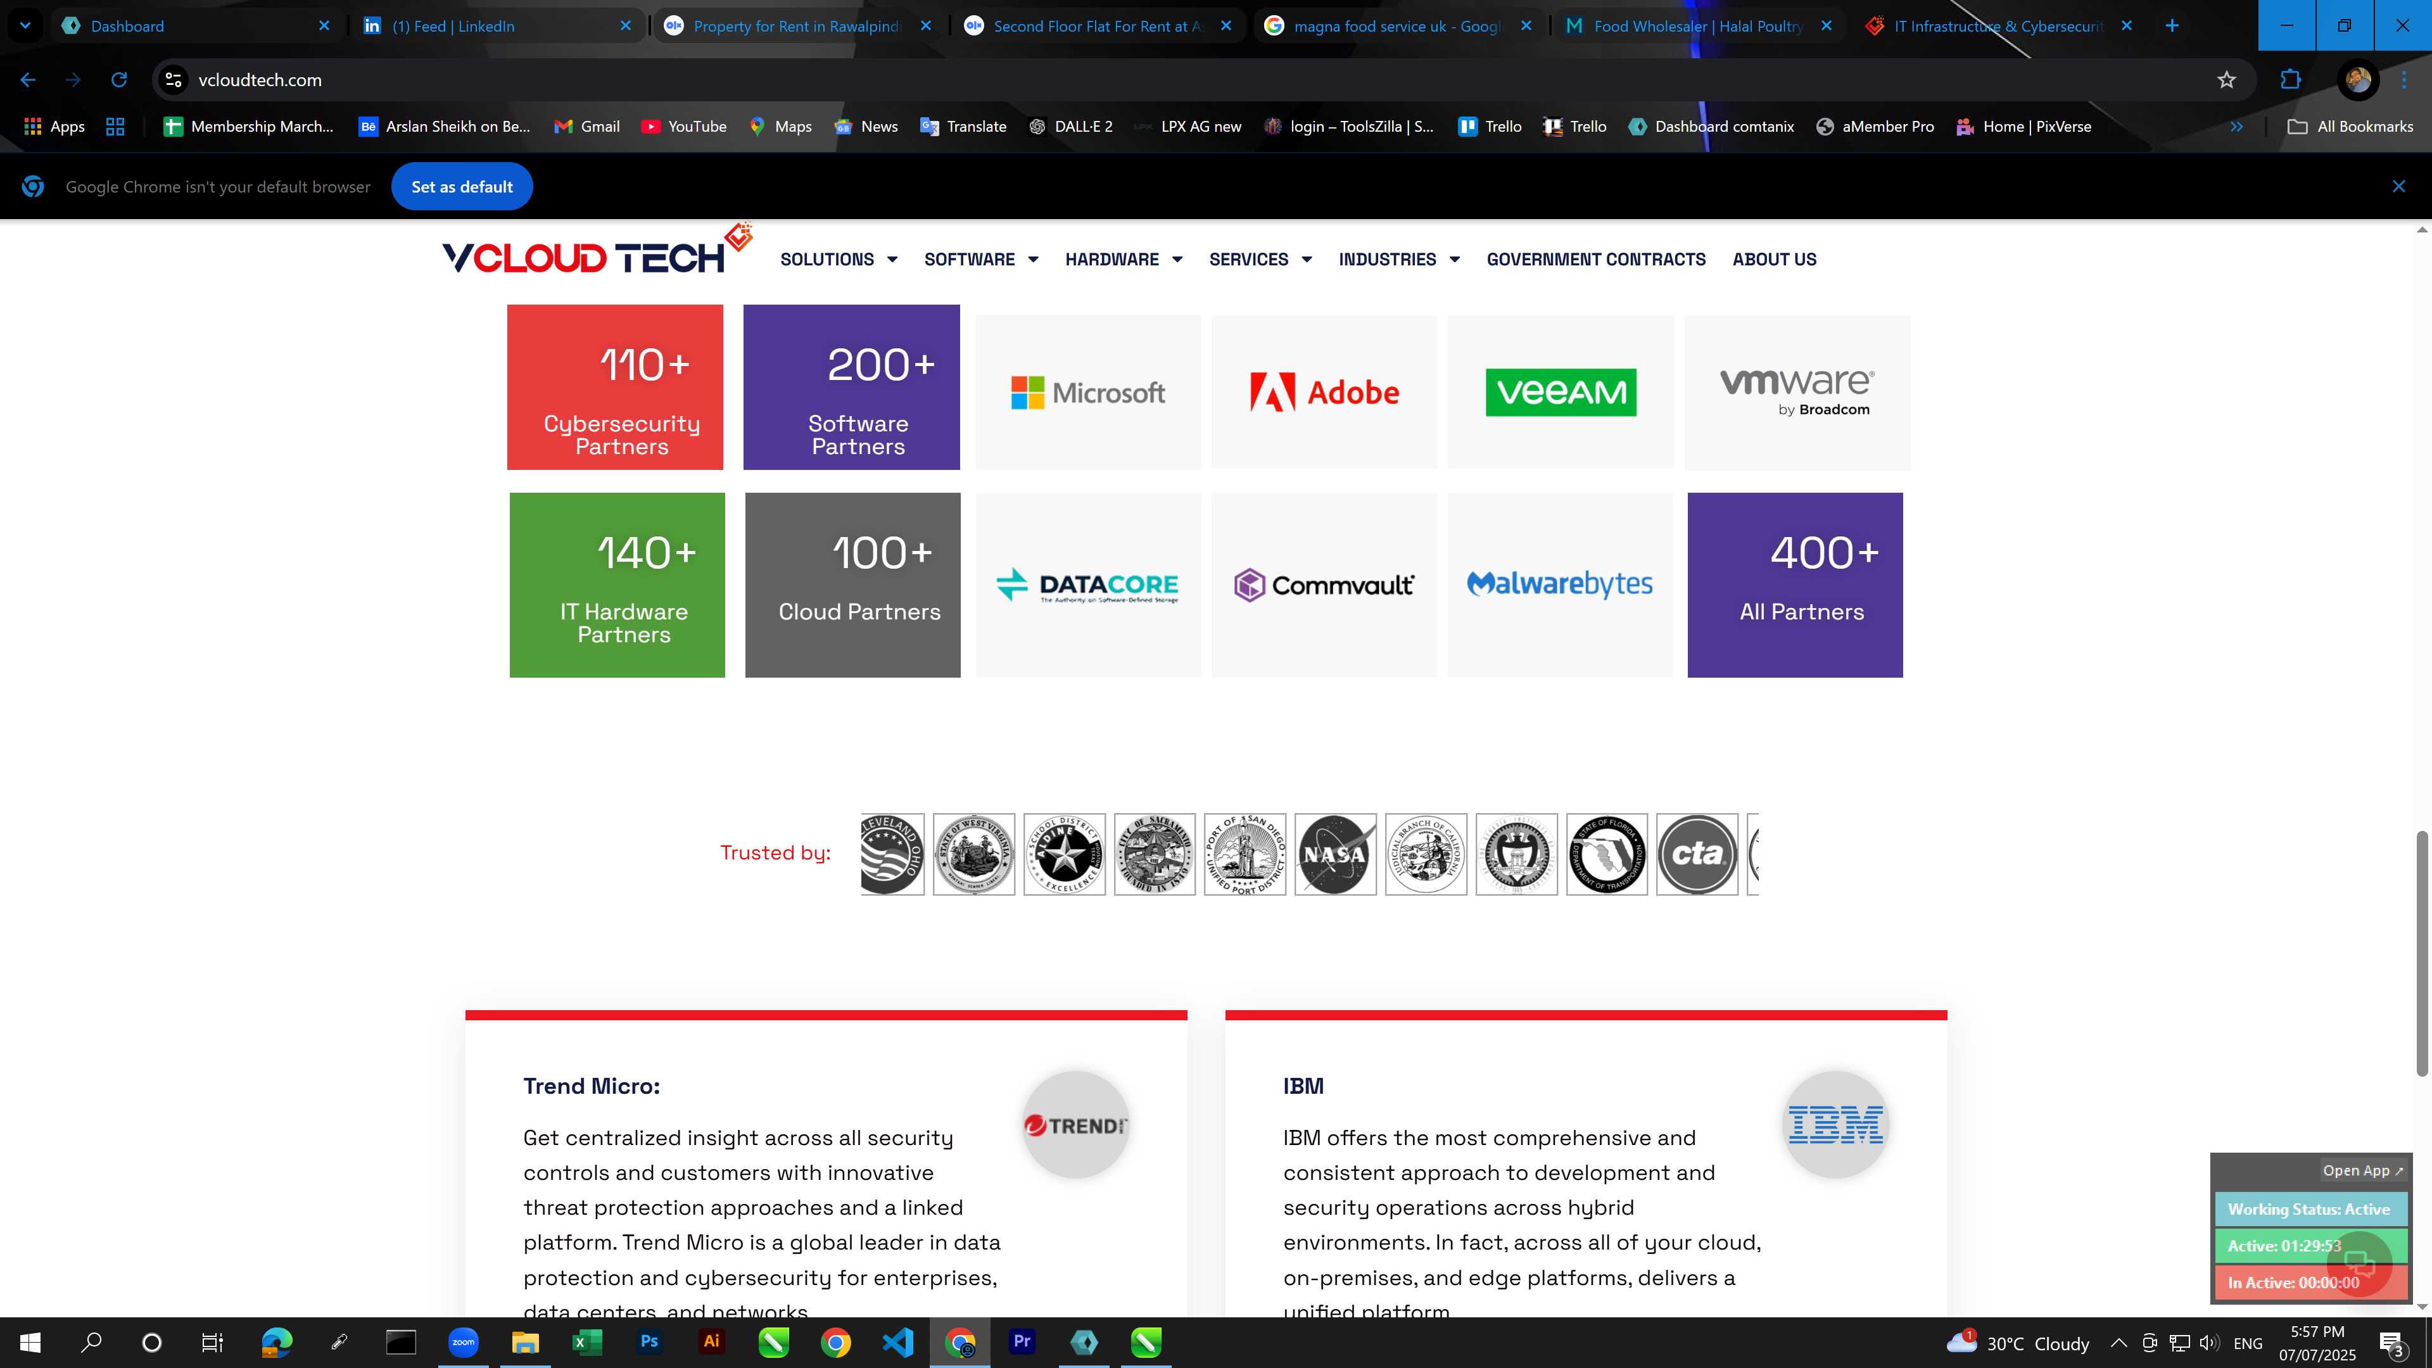
Task: Show more bookmarks chevron
Action: coord(2236,127)
